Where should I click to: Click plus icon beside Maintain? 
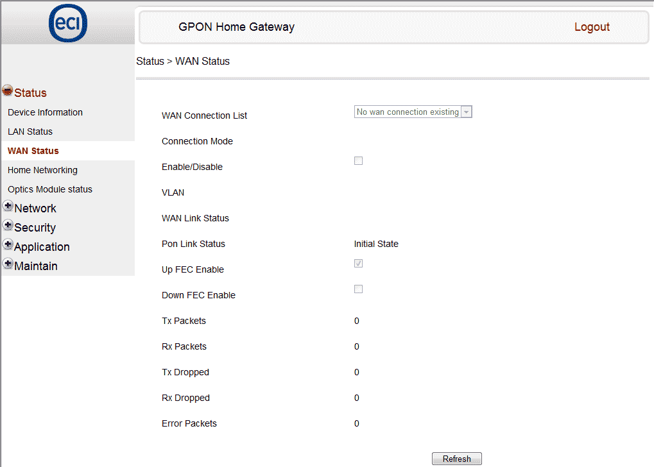coord(8,264)
